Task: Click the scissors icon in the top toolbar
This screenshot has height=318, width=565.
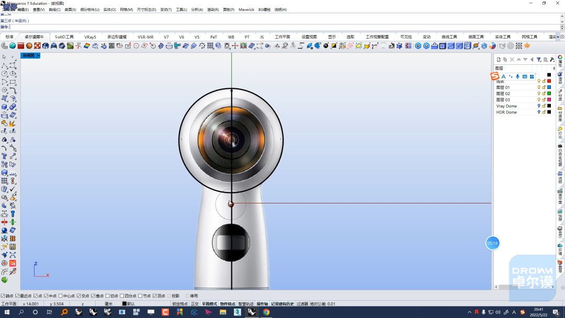Action: [x=78, y=46]
